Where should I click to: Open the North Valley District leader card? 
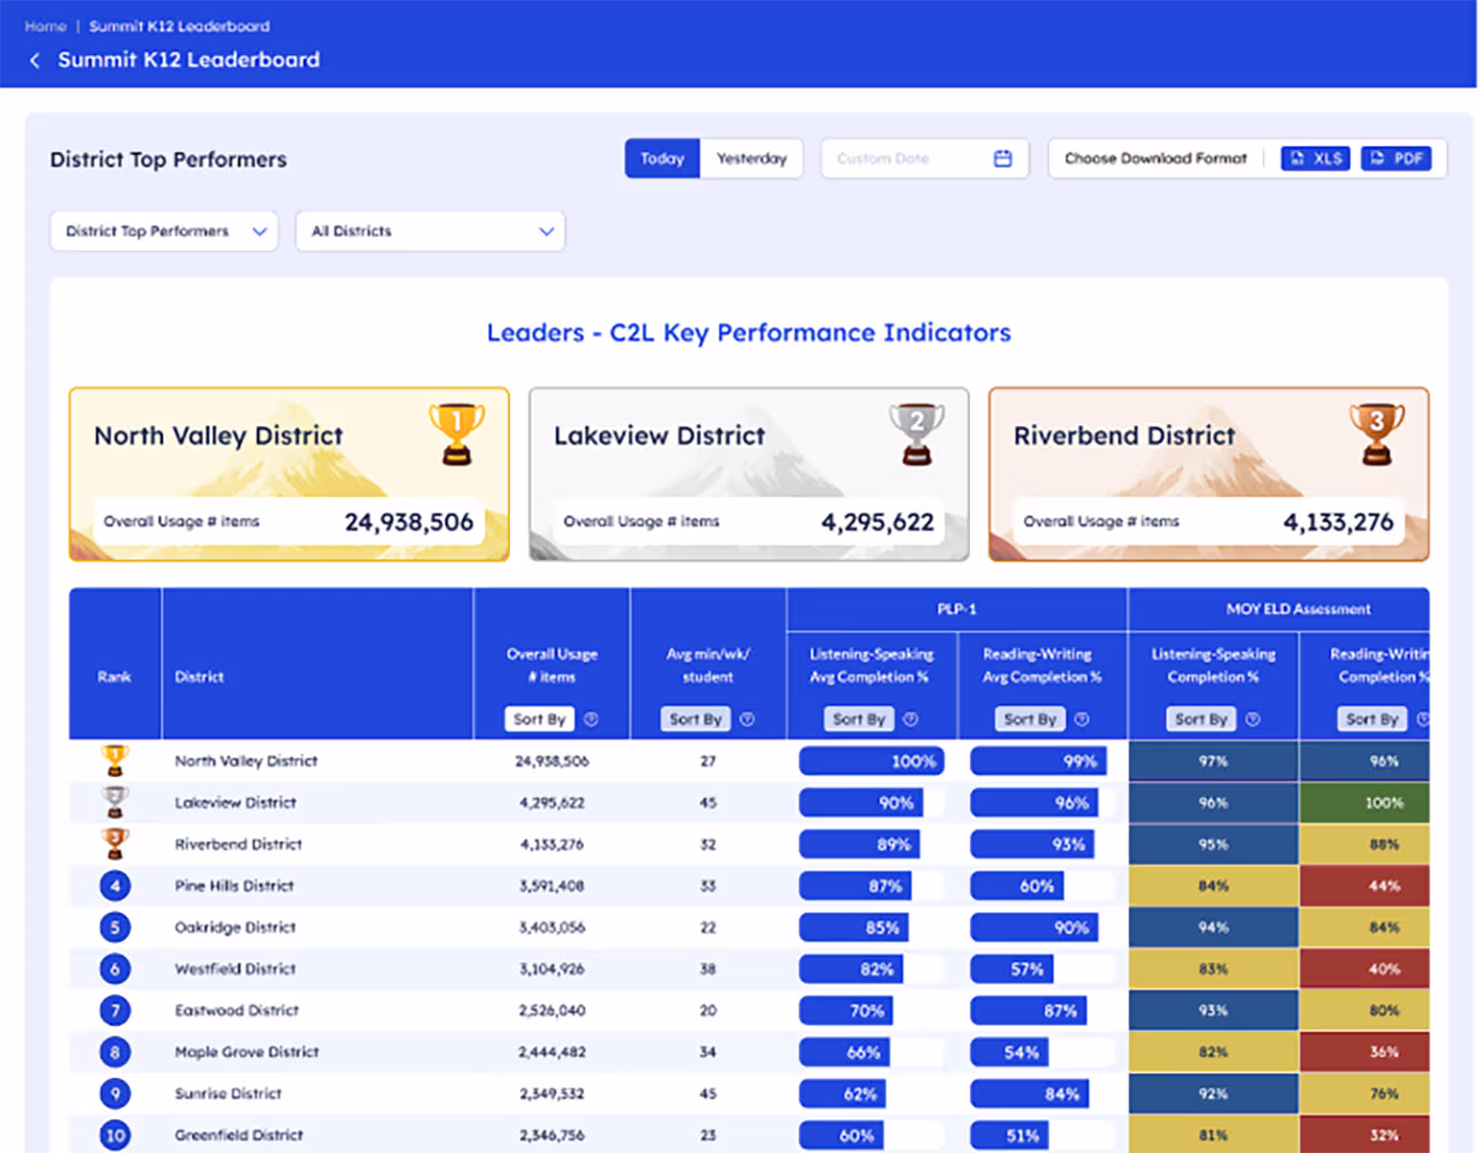289,474
